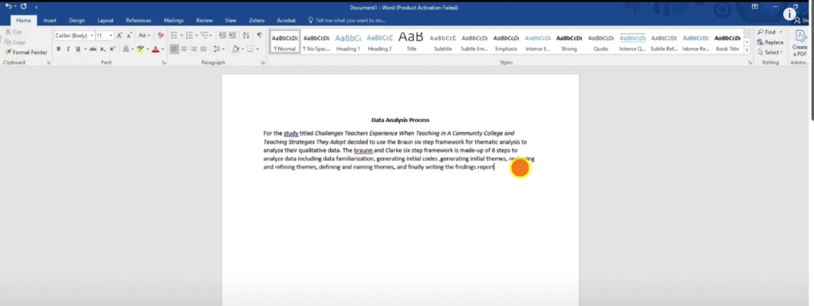
Task: Apply multilevel list formatting
Action: 204,35
